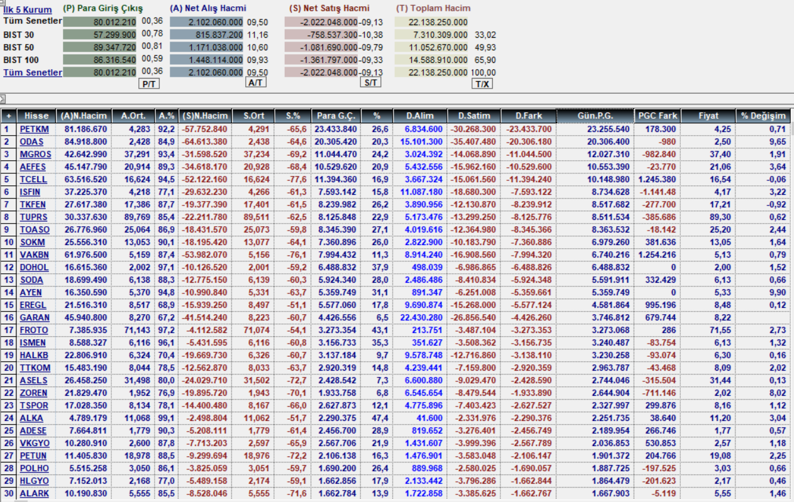Sort by the D.Fark column header
Viewport: 794px width, 502px height.
[529, 116]
